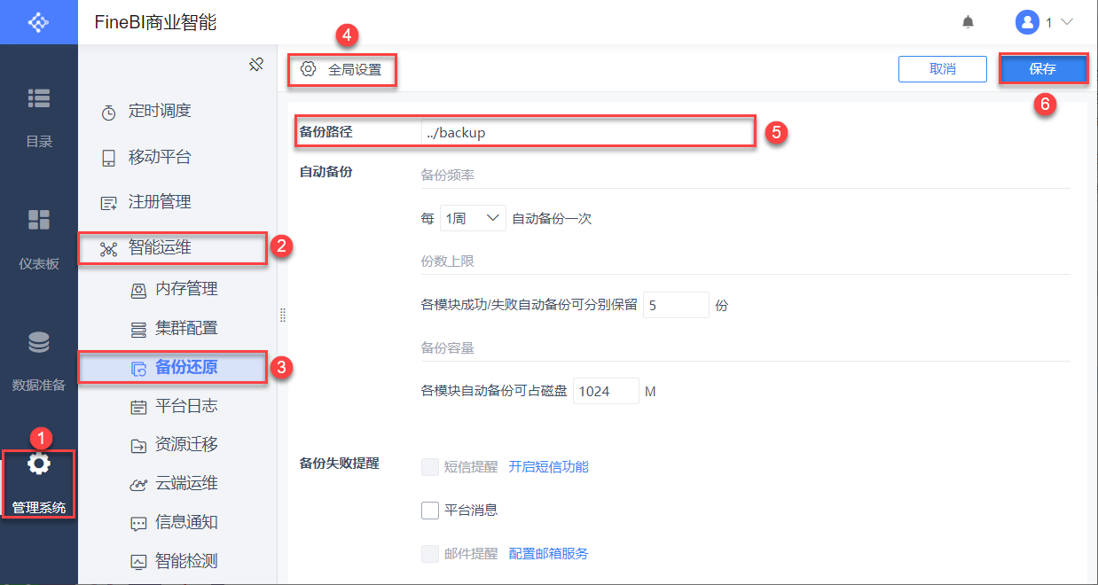Toggle the Email reminder (邮件提醒) checkbox

[430, 554]
